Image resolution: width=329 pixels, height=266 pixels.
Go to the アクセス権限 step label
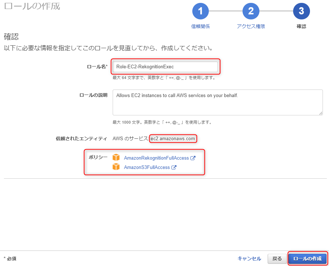point(251,26)
